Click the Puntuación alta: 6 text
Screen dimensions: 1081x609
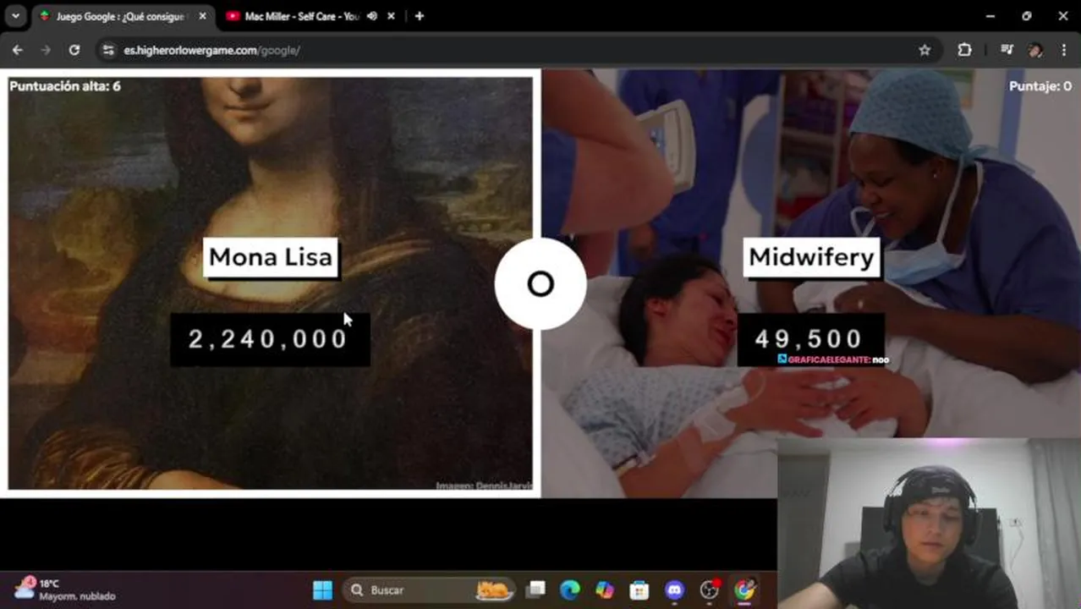[65, 86]
